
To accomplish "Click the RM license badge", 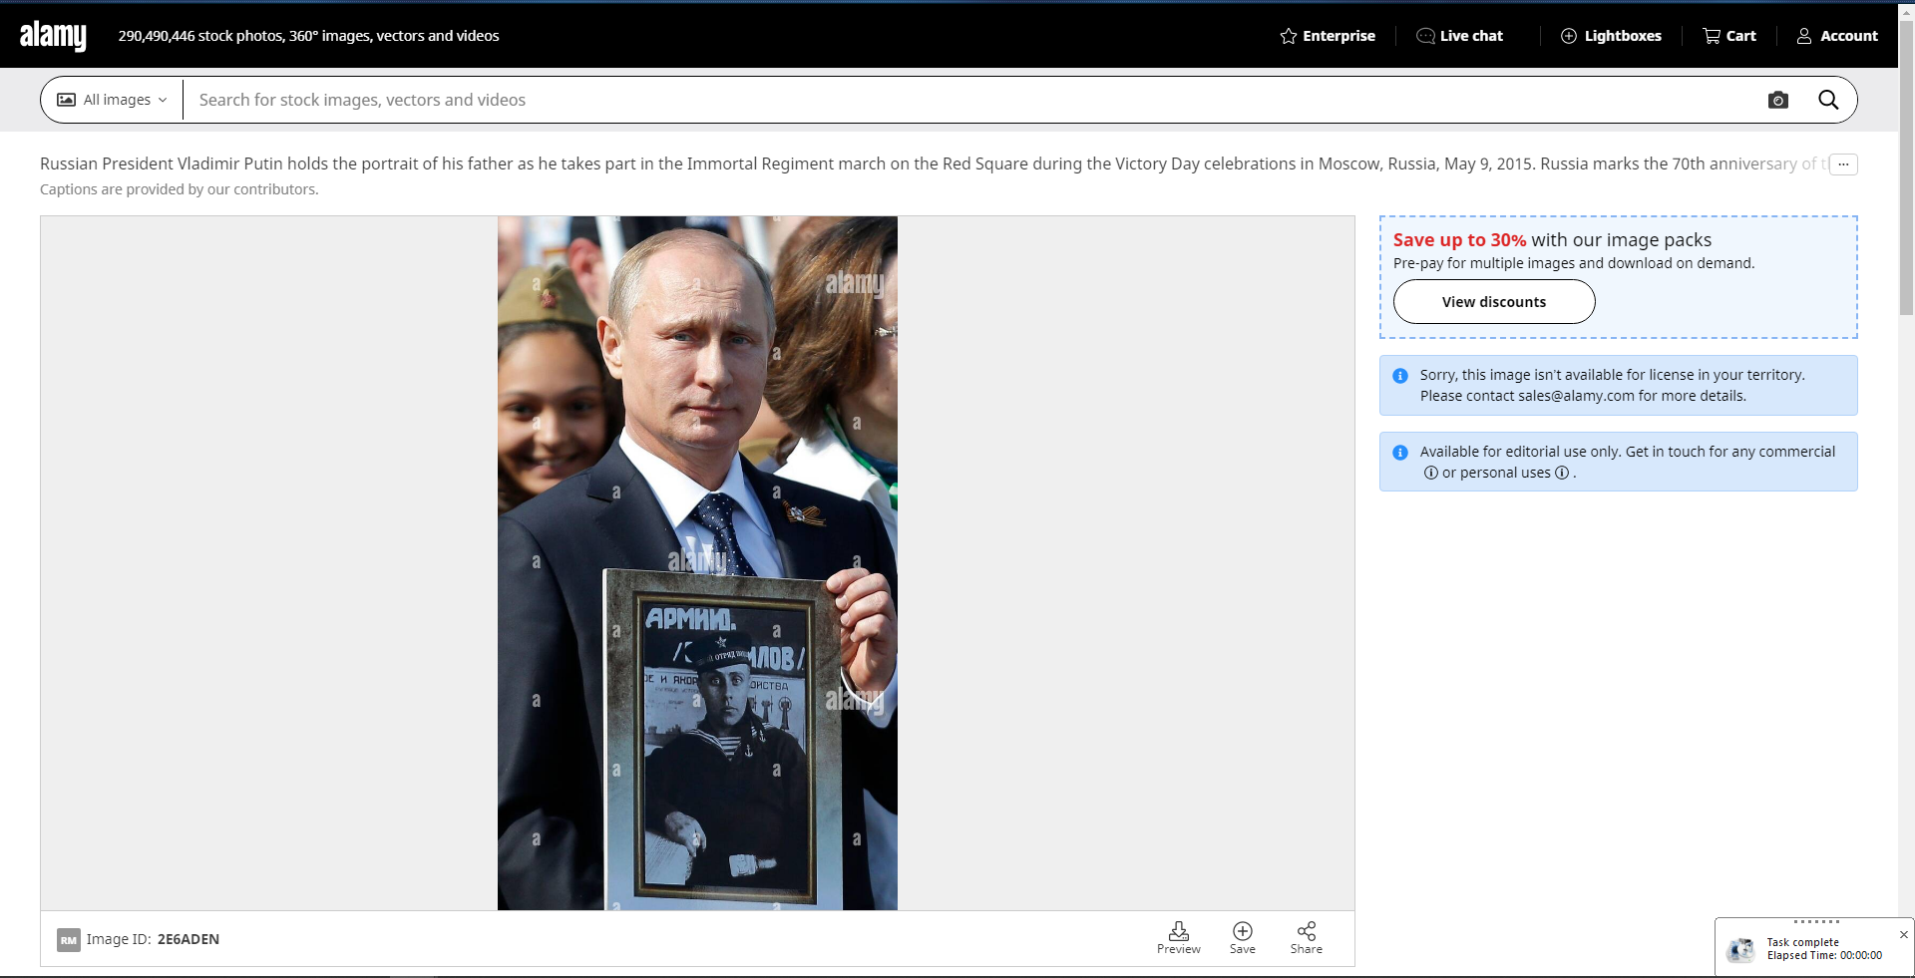I will tap(69, 939).
